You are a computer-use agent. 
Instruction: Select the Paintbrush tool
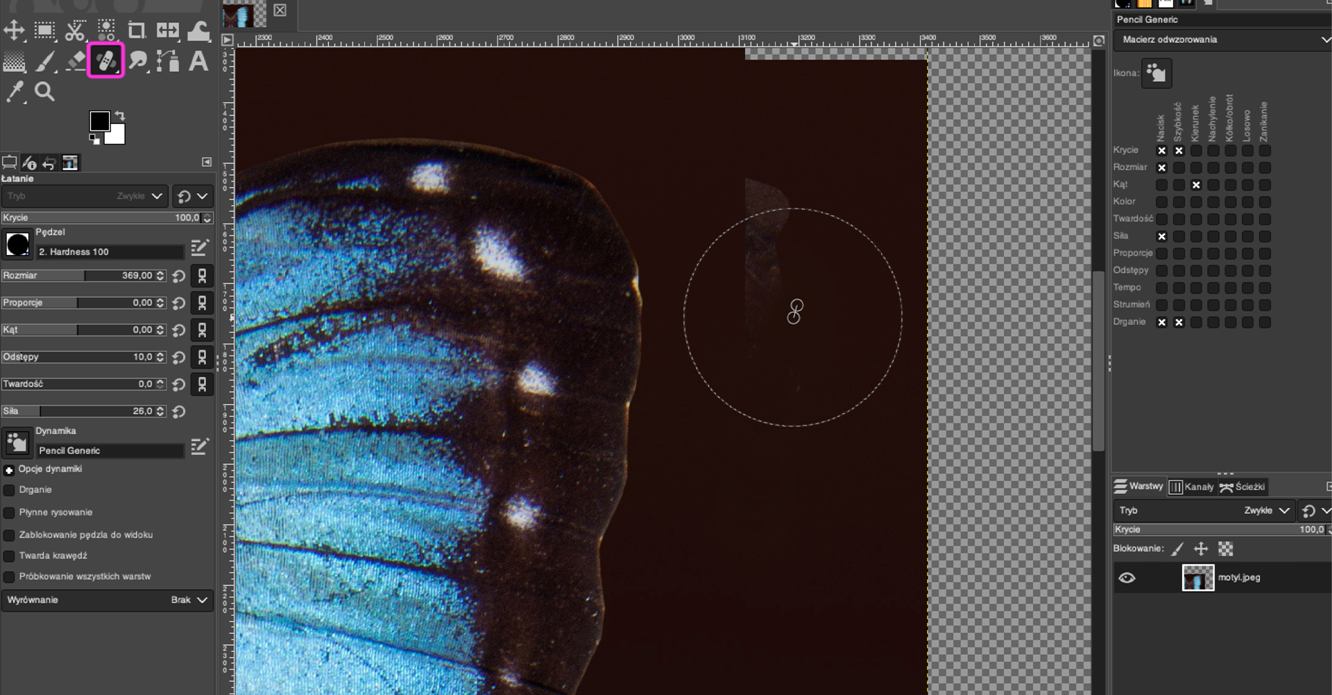point(45,62)
